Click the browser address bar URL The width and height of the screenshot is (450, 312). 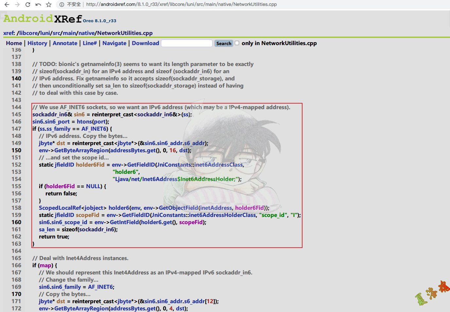(182, 5)
